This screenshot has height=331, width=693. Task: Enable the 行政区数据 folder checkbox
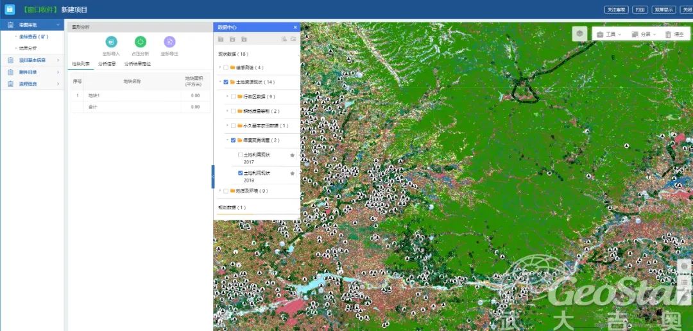click(233, 97)
